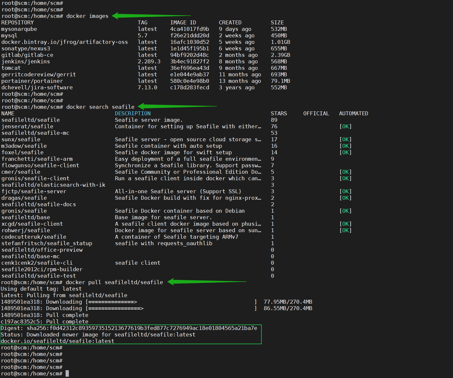Select 'All-in-one Seafile server (Support SSL)' description
This screenshot has width=453, height=378.
point(178,191)
